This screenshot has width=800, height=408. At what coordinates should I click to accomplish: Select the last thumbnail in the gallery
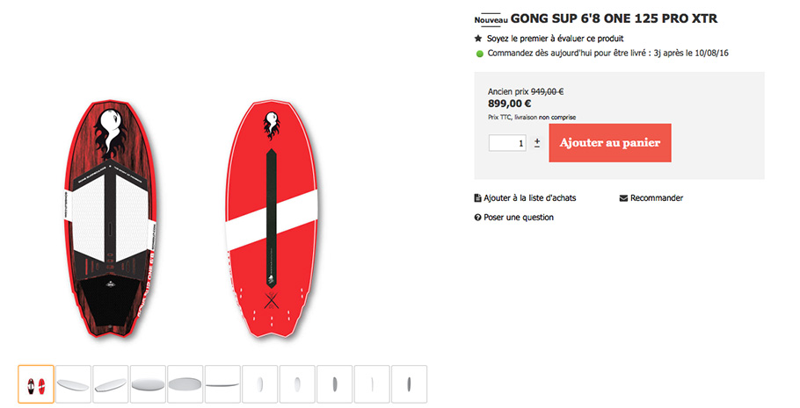coord(409,384)
